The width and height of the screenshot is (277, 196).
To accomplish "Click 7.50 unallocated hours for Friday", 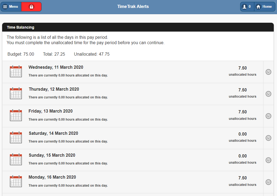I will point(243,115).
